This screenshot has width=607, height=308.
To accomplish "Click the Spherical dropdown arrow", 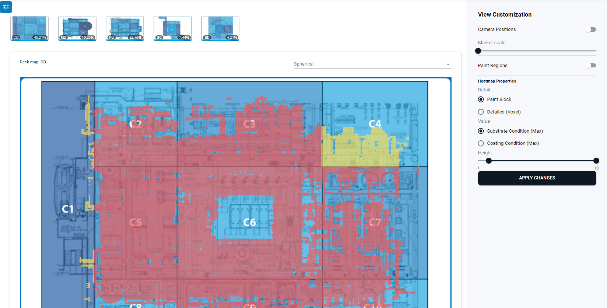I will [x=448, y=64].
